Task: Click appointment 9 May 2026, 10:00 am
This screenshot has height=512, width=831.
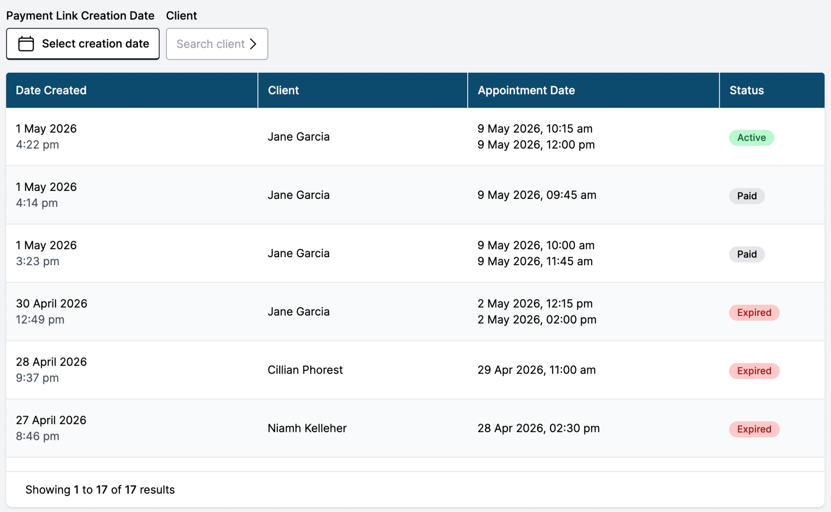Action: (x=536, y=245)
